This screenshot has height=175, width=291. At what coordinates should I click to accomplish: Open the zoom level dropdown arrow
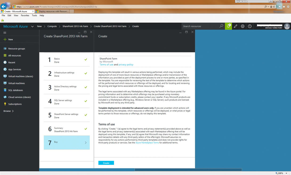point(286,173)
